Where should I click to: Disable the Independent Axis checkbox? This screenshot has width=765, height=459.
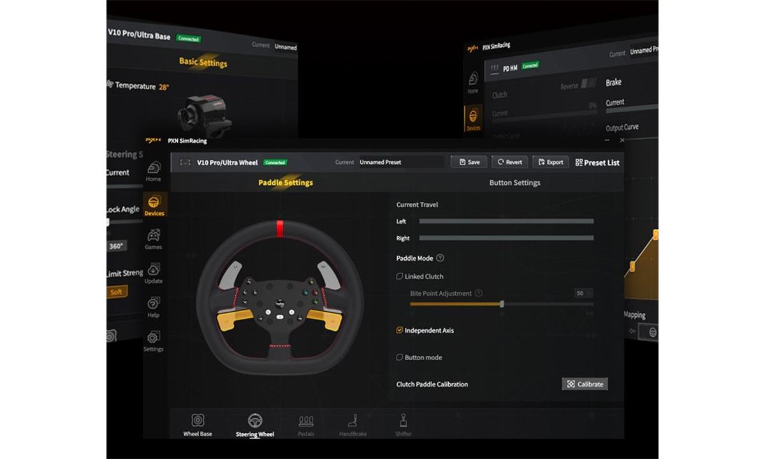(x=398, y=330)
